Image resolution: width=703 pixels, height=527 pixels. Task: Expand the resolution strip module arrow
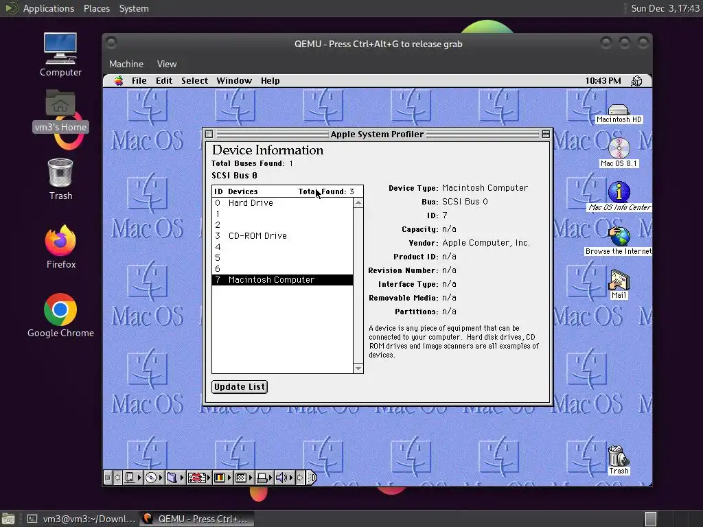251,478
